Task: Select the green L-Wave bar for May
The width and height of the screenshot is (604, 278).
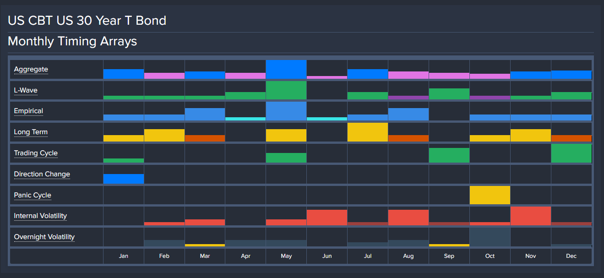Action: tap(286, 91)
